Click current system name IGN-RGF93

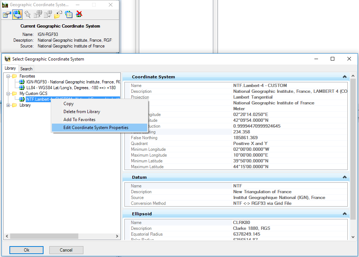[x=48, y=34]
